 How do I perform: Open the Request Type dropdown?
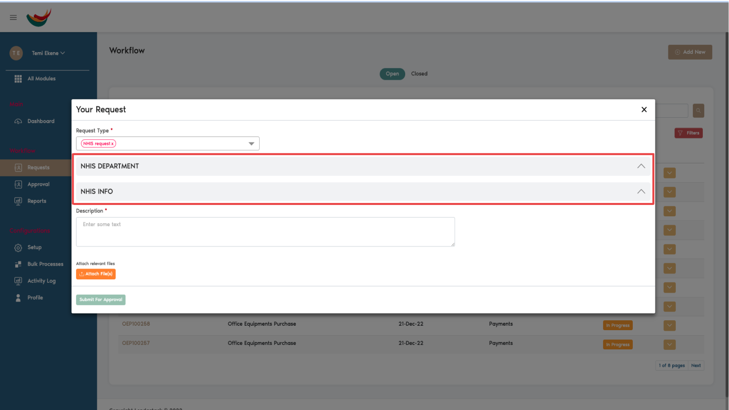coord(251,143)
